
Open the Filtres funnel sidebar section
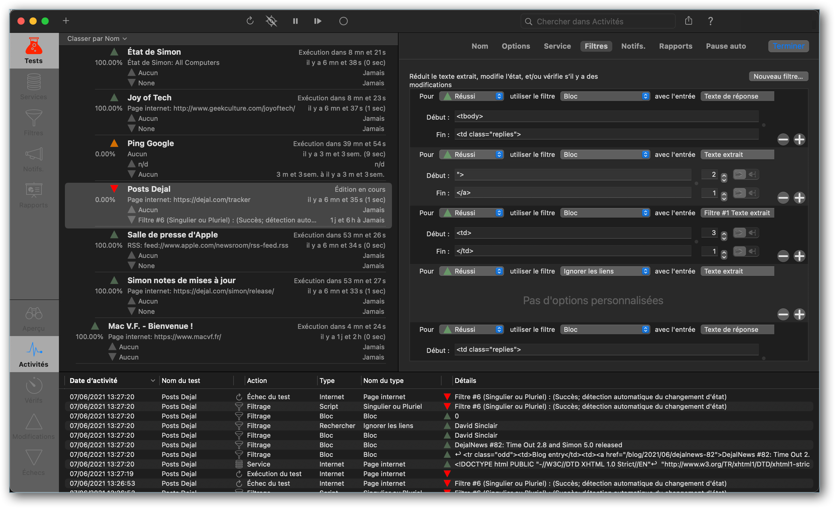(34, 123)
